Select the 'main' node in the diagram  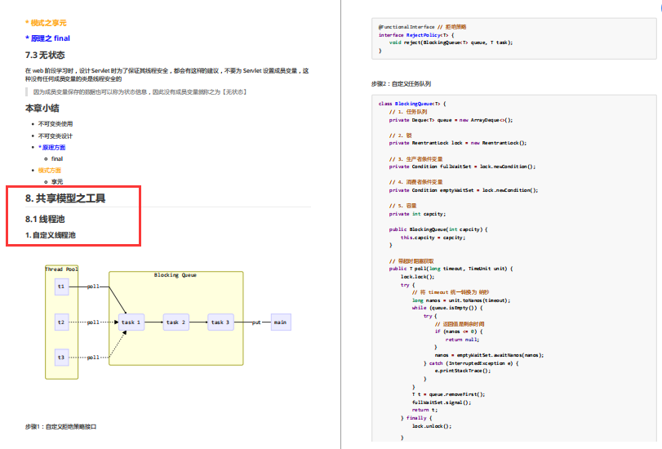280,322
